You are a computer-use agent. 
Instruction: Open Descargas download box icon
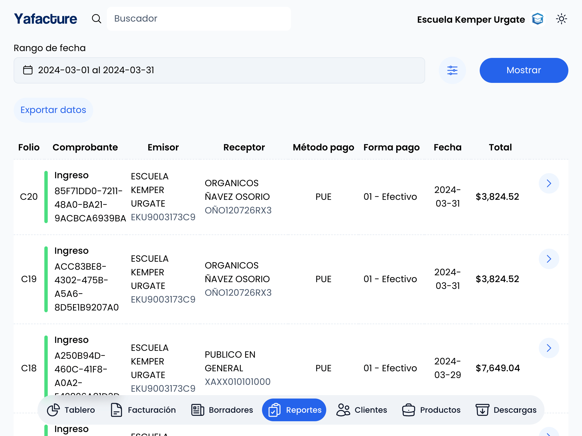482,410
